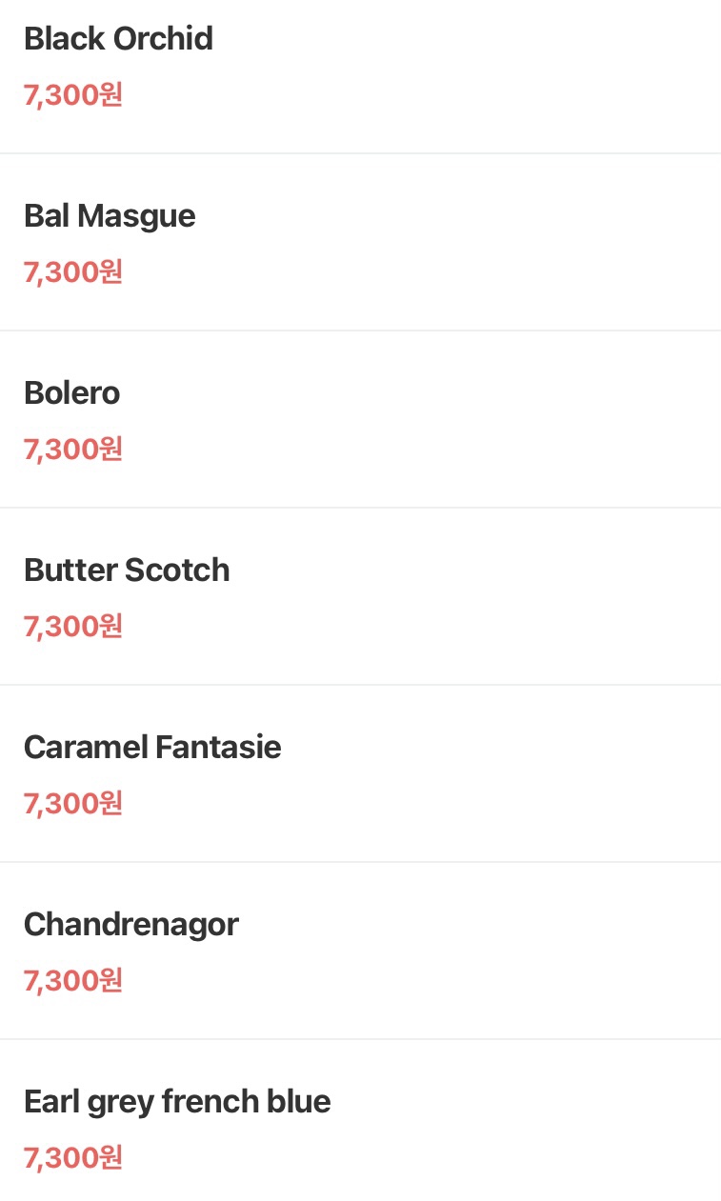This screenshot has width=721, height=1201.
Task: Click the price below Caramel Fantasie
Action: coord(73,804)
